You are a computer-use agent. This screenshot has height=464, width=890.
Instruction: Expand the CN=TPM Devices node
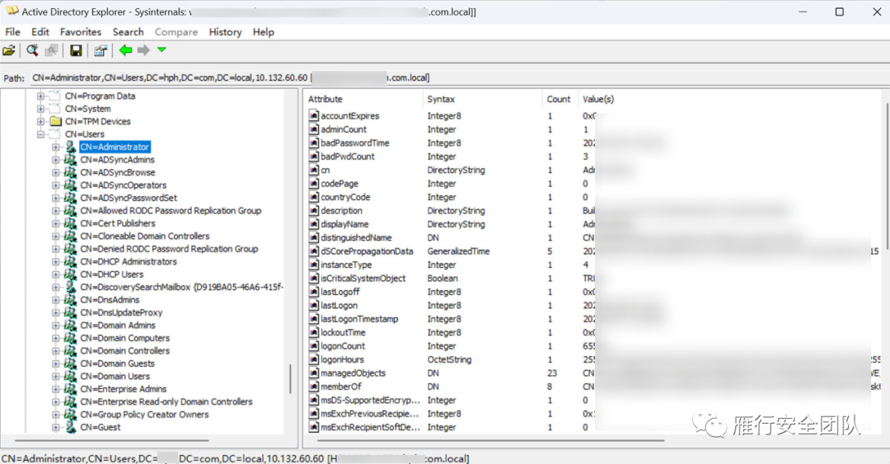click(x=40, y=121)
